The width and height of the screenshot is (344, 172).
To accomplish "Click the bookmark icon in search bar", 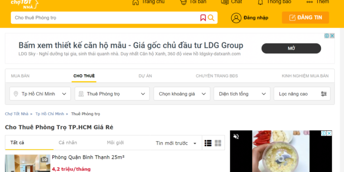I will tap(203, 18).
